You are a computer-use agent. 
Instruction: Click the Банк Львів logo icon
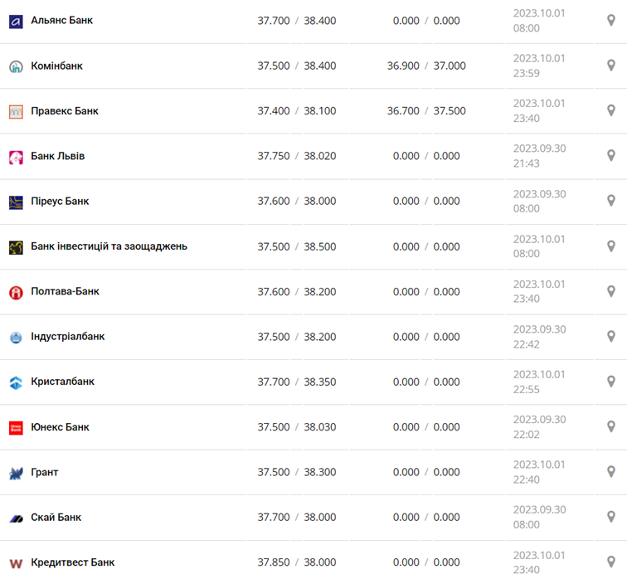(16, 157)
